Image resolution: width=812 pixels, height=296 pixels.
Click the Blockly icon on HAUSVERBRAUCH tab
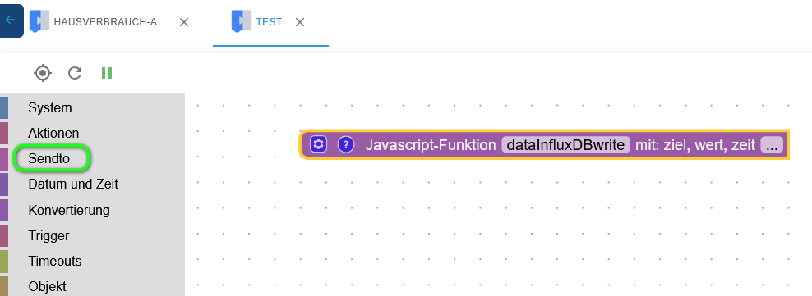[39, 21]
